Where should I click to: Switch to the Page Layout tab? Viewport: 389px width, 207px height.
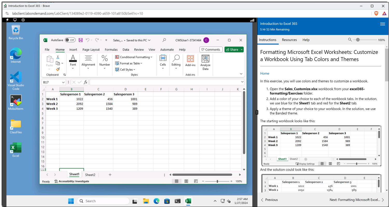click(x=91, y=49)
